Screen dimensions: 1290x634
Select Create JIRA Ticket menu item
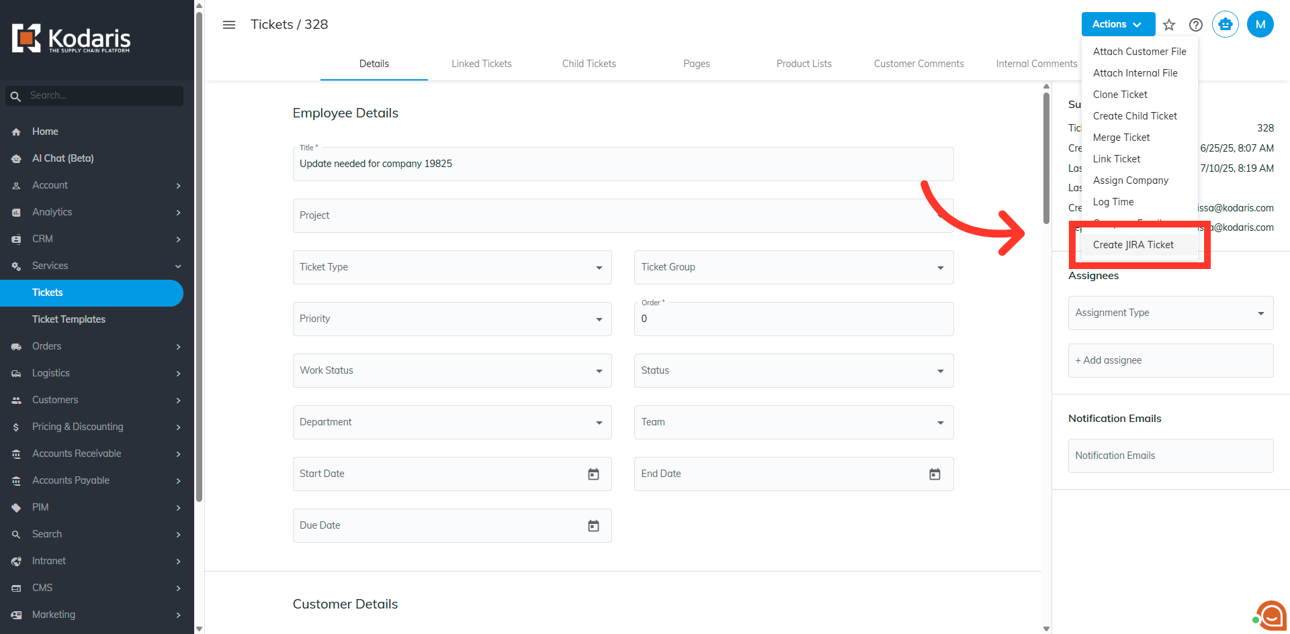(x=1139, y=245)
